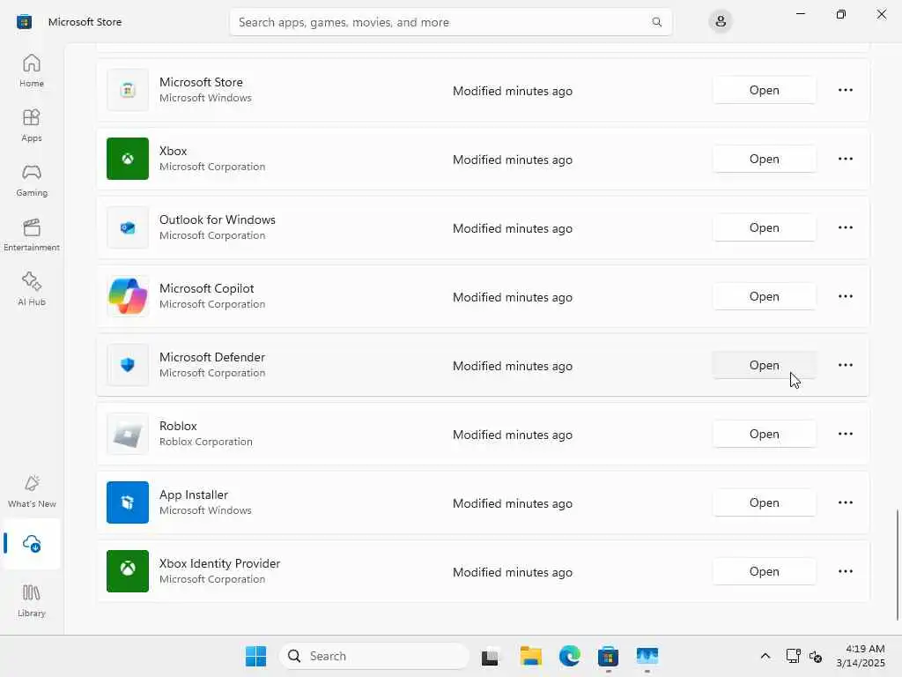Click Modified minutes ago in App Installer row
This screenshot has height=677, width=902.
coord(513,503)
